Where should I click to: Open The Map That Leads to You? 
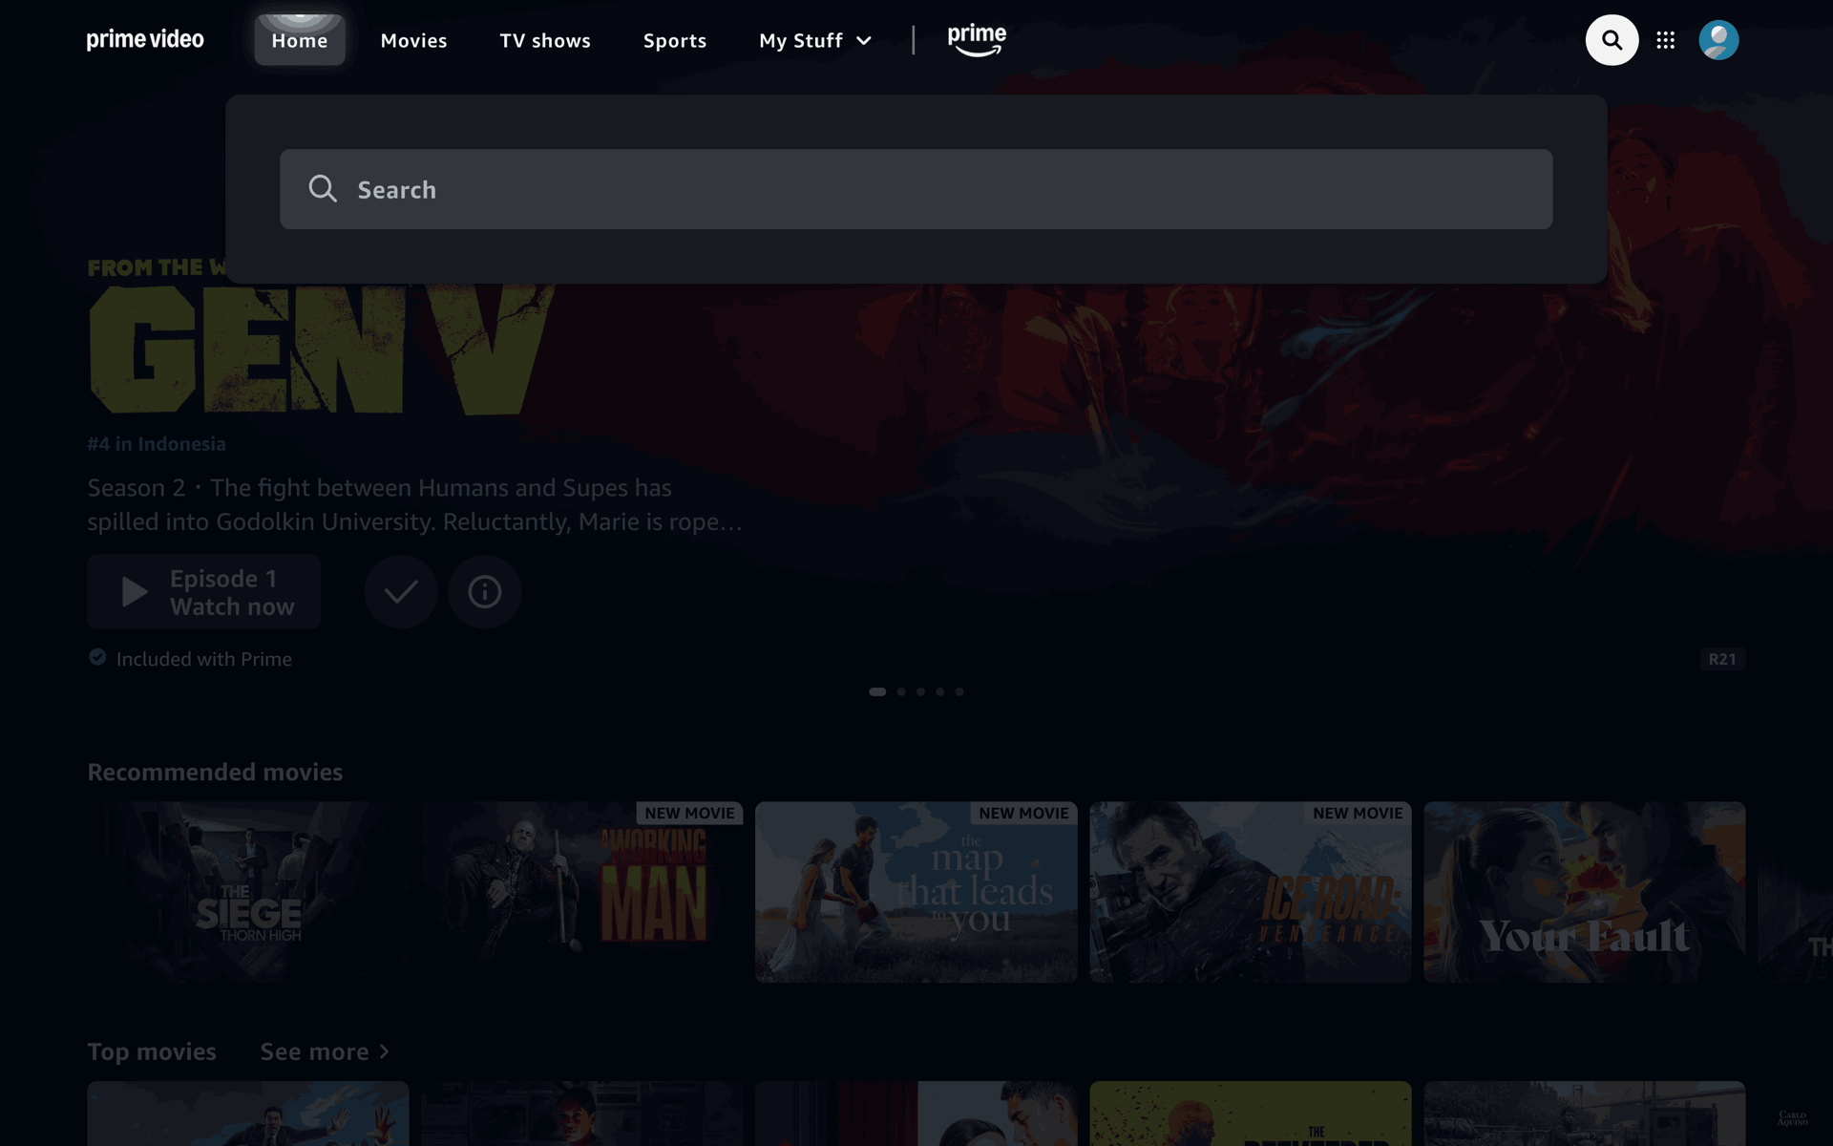(x=916, y=892)
